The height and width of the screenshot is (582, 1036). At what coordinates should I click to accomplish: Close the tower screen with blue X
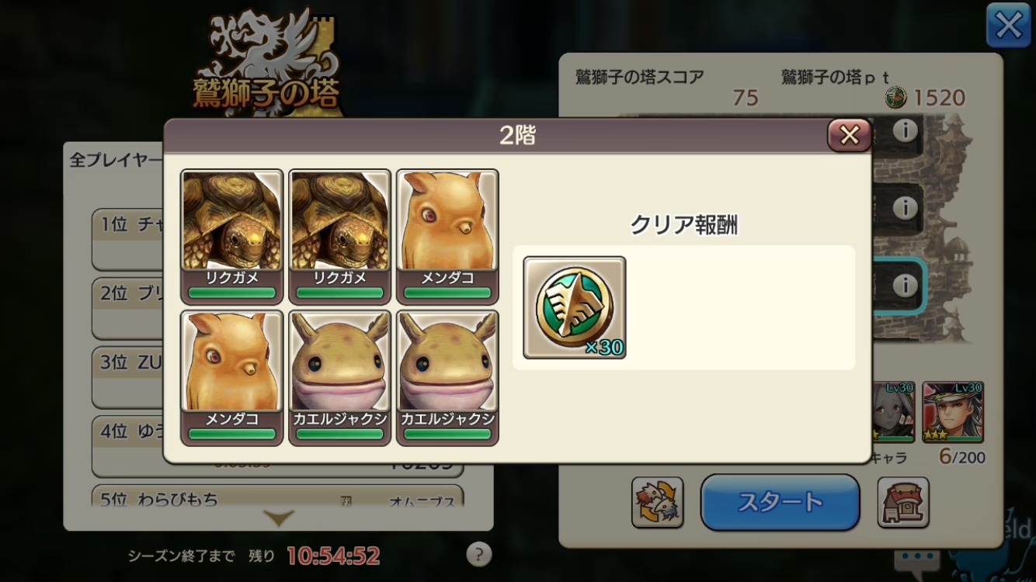(x=1008, y=26)
